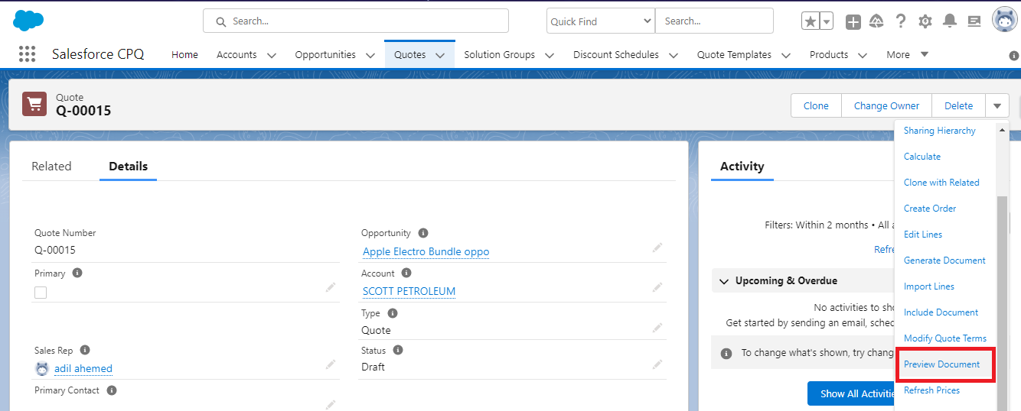Open the App Launcher grid icon
Image resolution: width=1021 pixels, height=411 pixels.
click(x=27, y=54)
